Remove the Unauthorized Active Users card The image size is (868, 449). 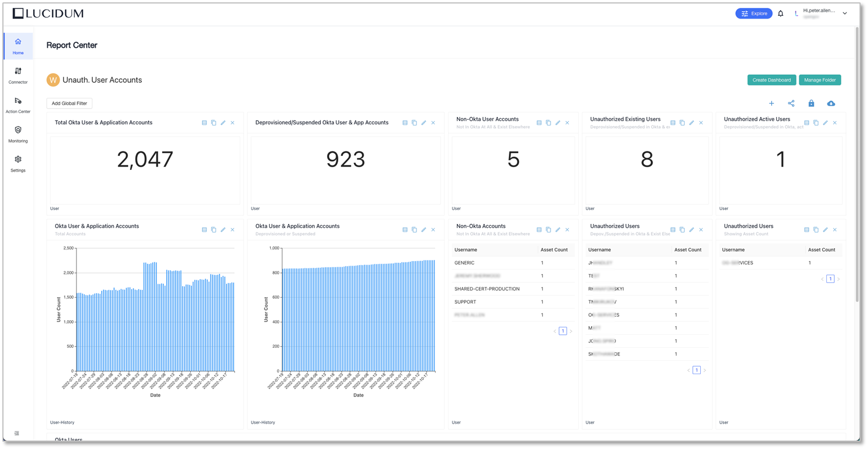835,123
